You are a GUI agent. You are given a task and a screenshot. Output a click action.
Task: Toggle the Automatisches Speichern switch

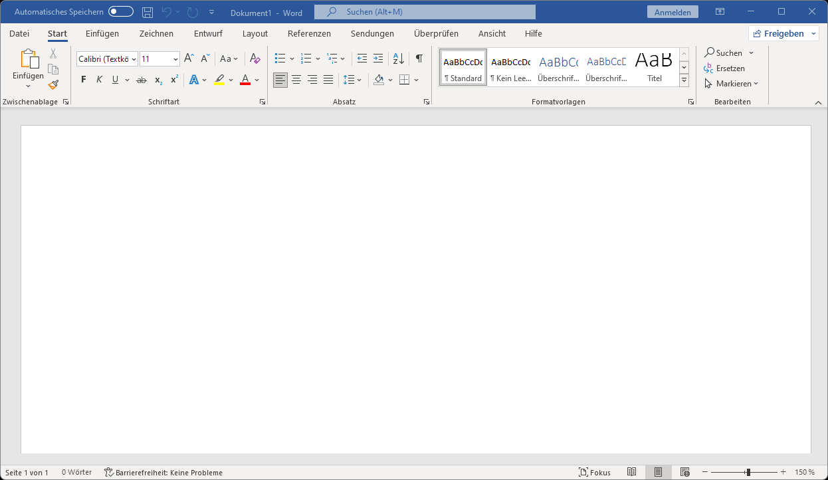click(121, 12)
